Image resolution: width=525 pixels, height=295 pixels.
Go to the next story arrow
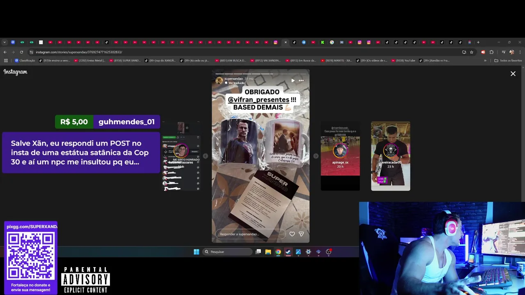(316, 156)
